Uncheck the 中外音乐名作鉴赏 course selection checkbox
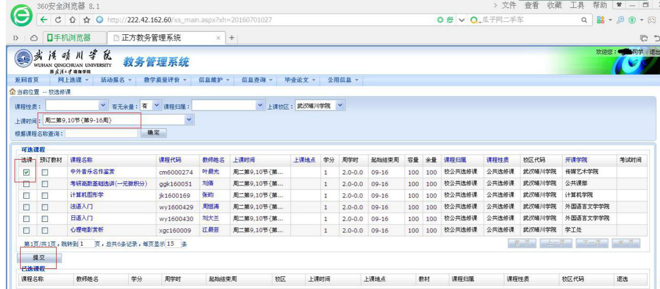 click(x=26, y=172)
